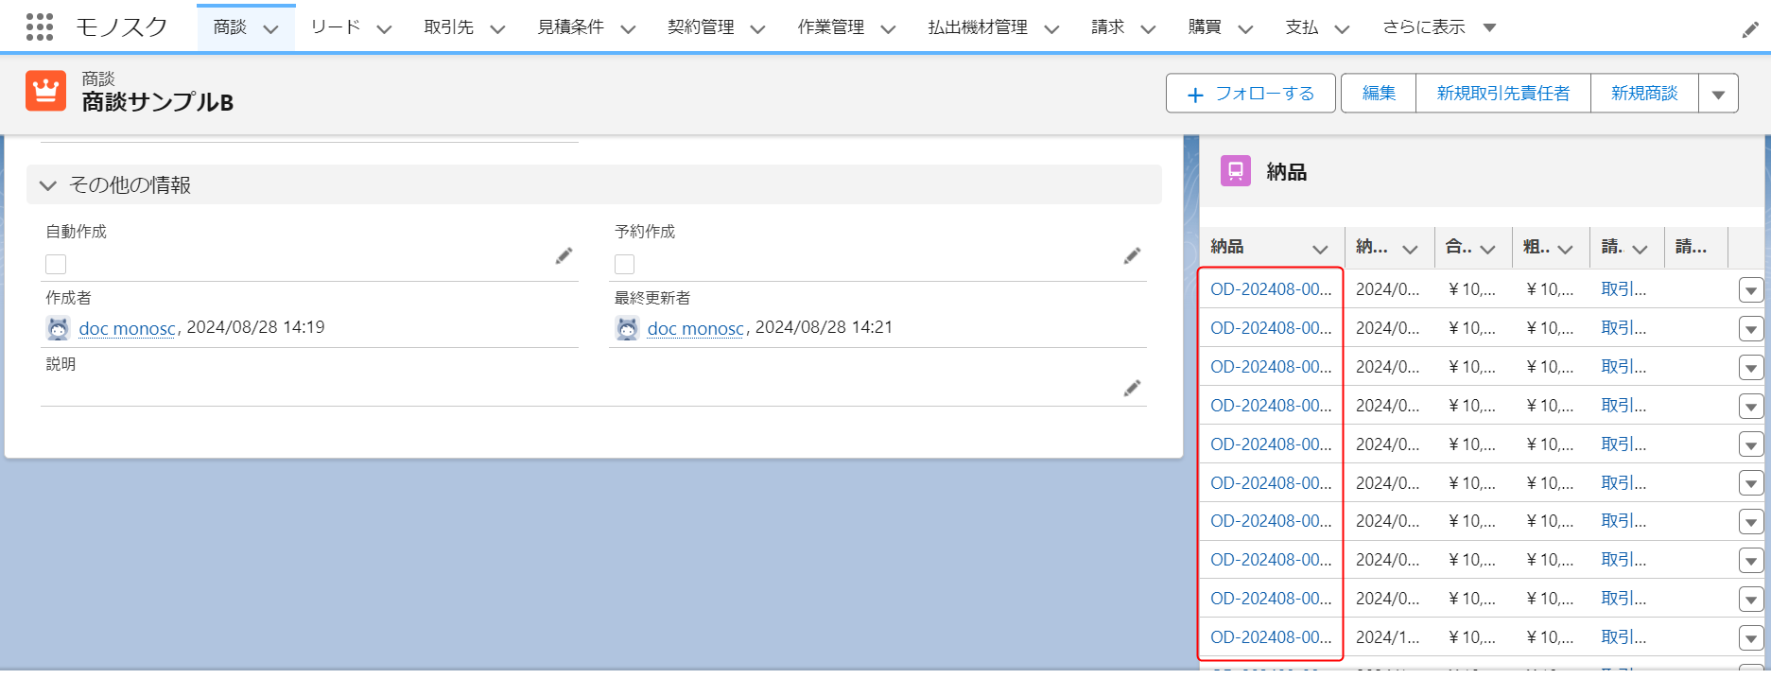The height and width of the screenshot is (679, 1771).
Task: Open row actions dropdown for first 納品 row
Action: click(1750, 290)
